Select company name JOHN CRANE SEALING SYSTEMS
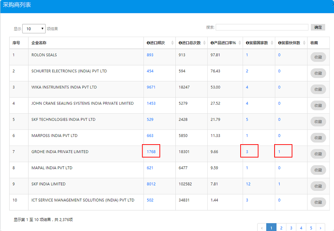 pyautogui.click(x=83, y=103)
